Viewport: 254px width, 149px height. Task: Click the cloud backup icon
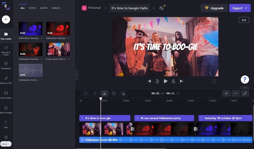tap(161, 8)
